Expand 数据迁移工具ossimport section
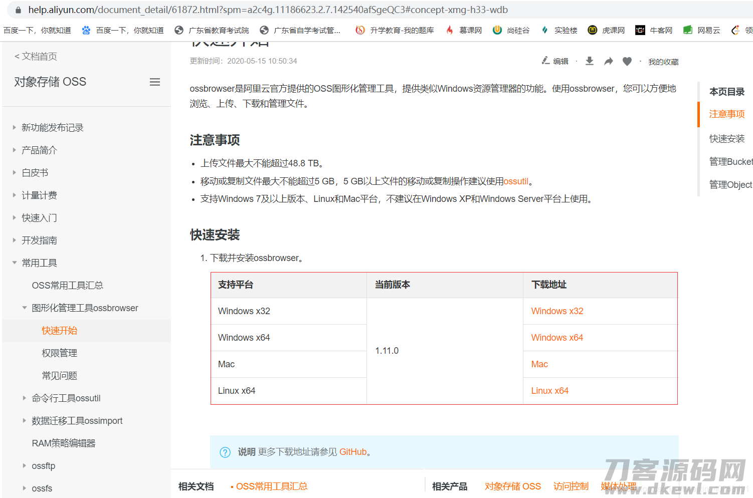Image resolution: width=753 pixels, height=498 pixels. [x=25, y=420]
